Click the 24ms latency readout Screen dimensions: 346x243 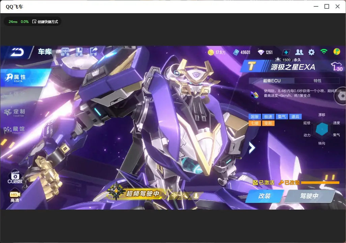tap(13, 22)
